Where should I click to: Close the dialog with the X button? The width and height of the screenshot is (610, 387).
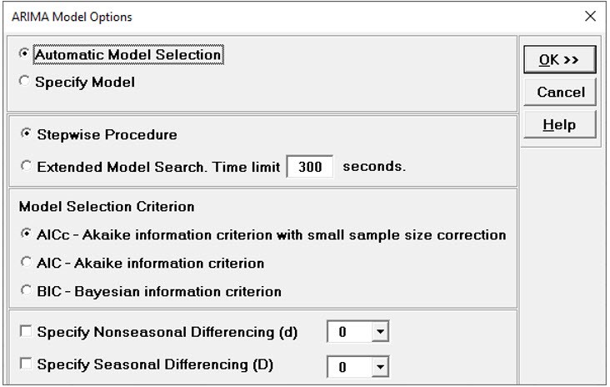click(590, 17)
